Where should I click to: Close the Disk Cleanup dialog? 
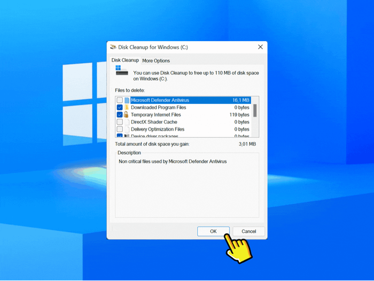pos(261,47)
